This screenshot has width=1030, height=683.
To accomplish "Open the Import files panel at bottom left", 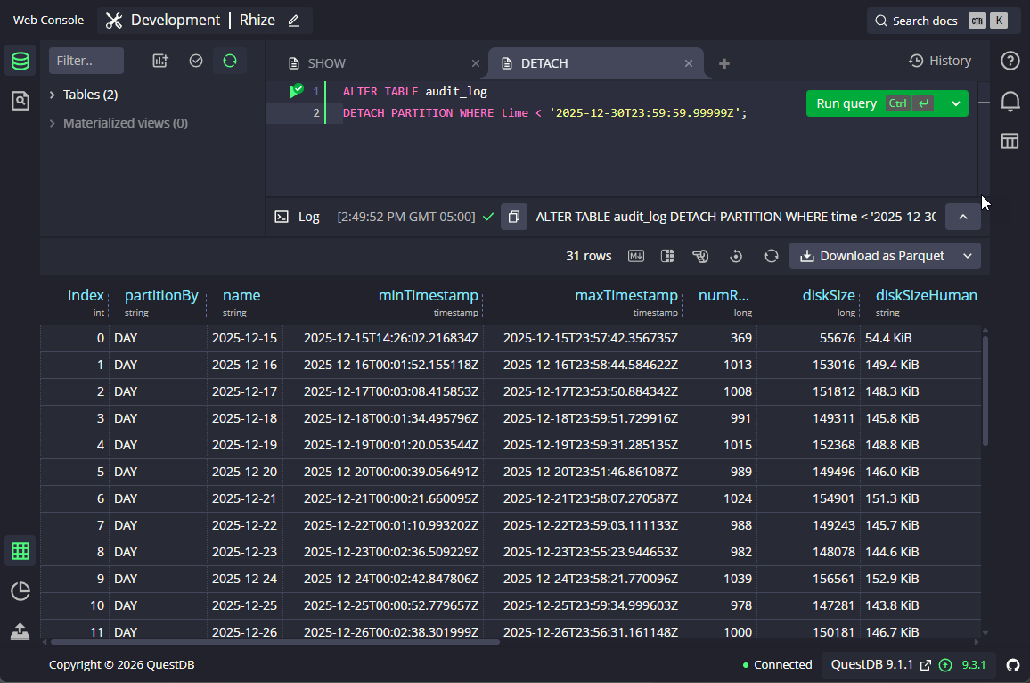I will pyautogui.click(x=20, y=631).
